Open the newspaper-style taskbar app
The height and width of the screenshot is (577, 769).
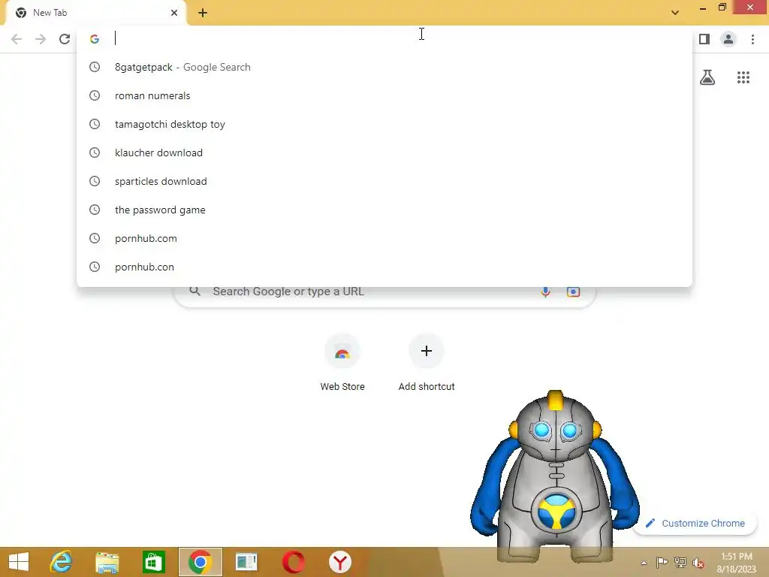pos(246,562)
